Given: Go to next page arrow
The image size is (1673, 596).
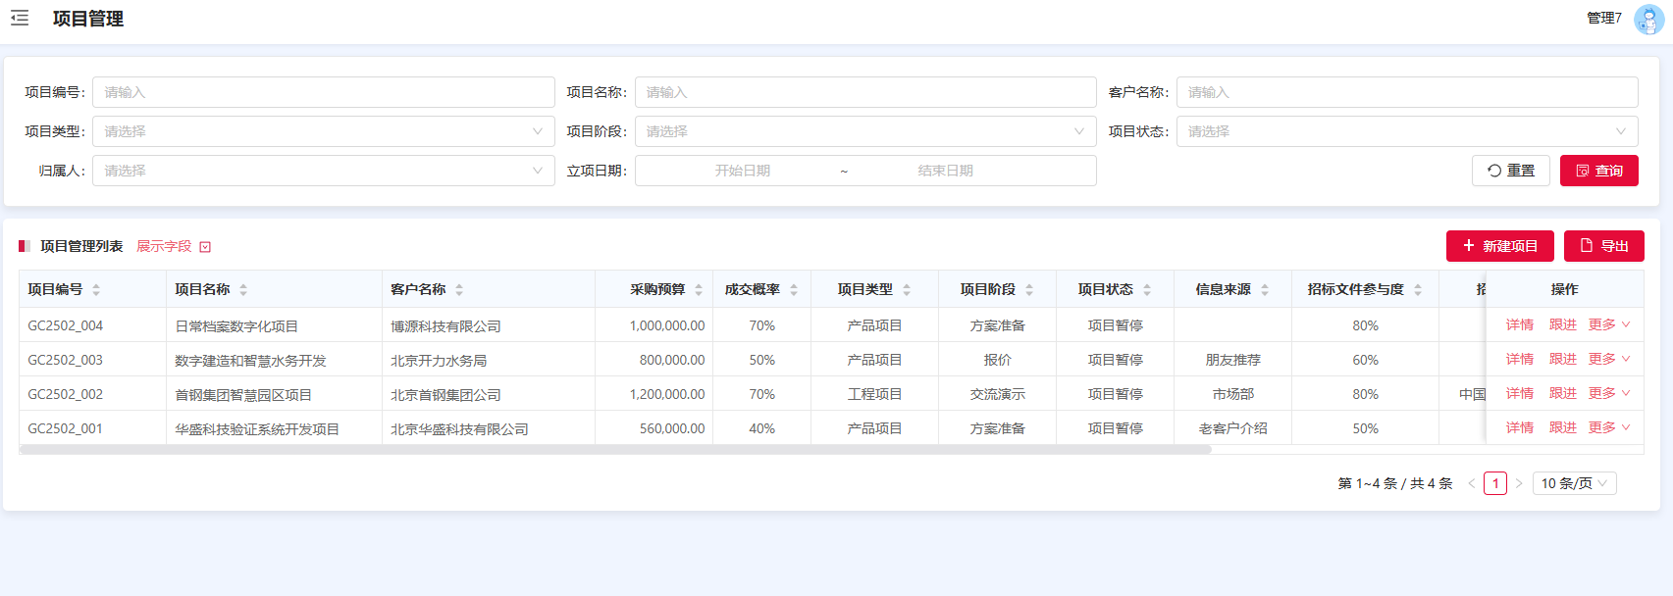Looking at the screenshot, I should [x=1519, y=483].
